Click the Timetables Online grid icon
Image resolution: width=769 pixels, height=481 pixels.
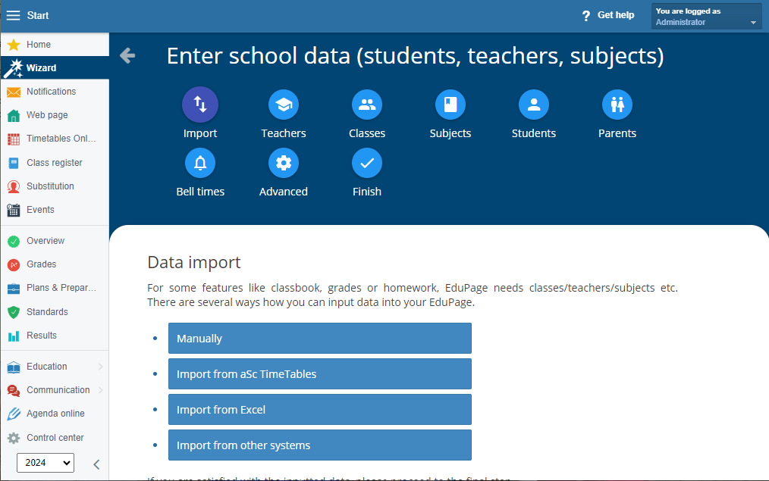(14, 139)
